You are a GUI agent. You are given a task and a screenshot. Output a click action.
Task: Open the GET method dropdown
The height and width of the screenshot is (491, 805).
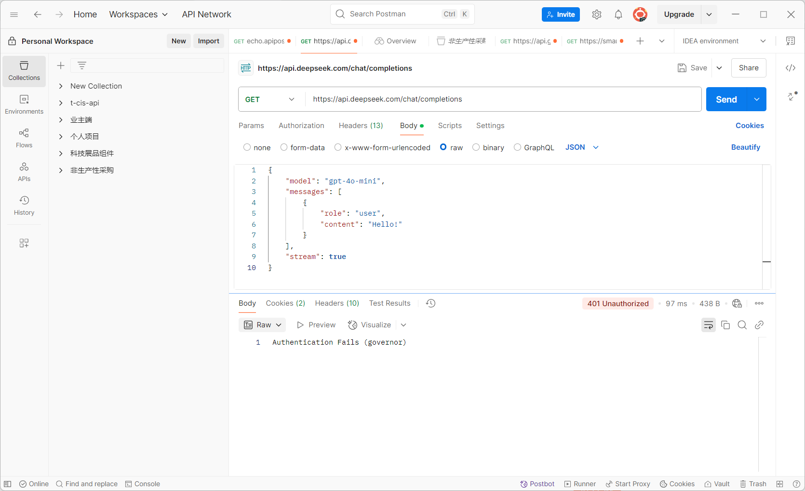click(271, 99)
